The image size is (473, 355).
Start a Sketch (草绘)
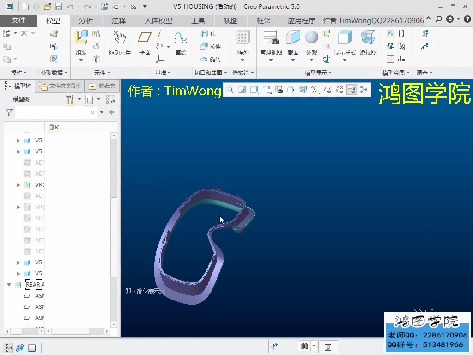(181, 43)
